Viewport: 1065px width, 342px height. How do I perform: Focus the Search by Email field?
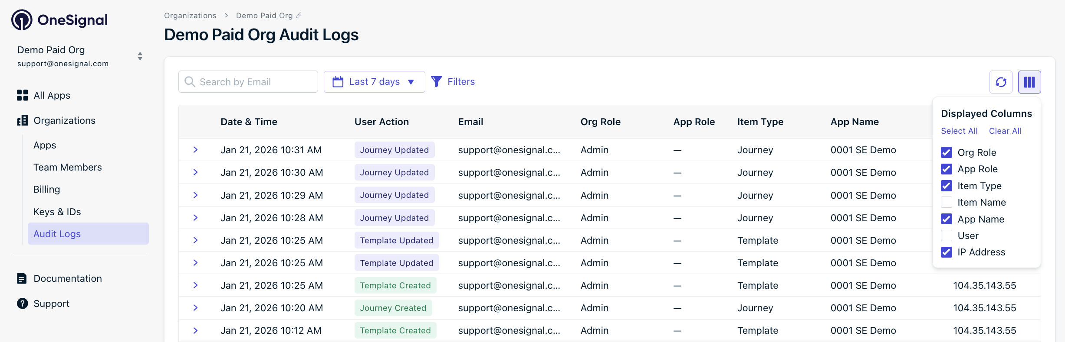(x=248, y=81)
